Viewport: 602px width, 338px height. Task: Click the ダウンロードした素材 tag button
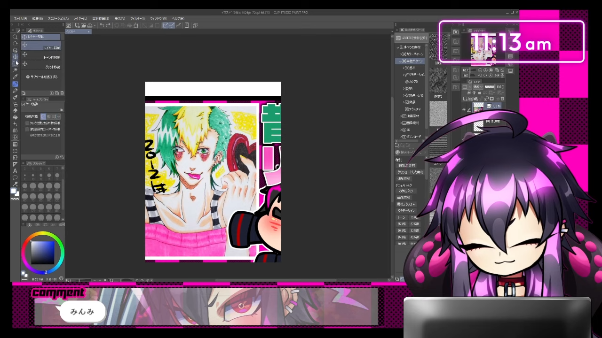coord(410,172)
